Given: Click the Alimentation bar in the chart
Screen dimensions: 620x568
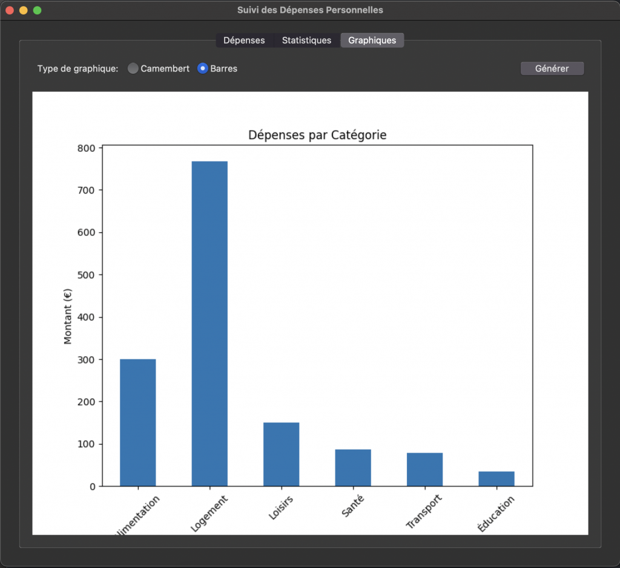Looking at the screenshot, I should pyautogui.click(x=138, y=422).
